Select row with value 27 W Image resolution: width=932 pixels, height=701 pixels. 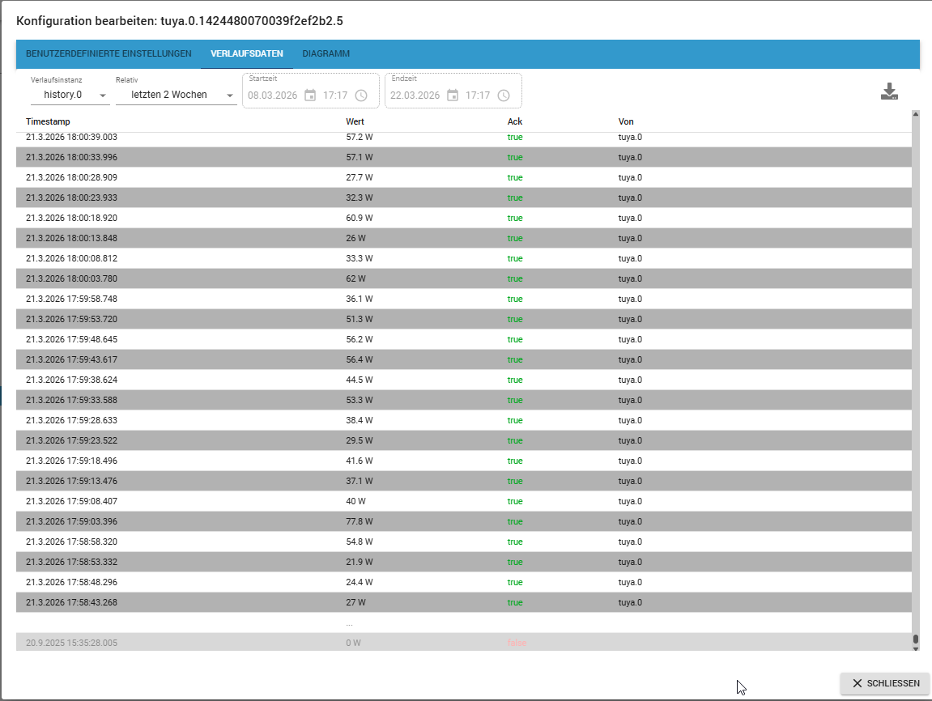click(x=464, y=602)
